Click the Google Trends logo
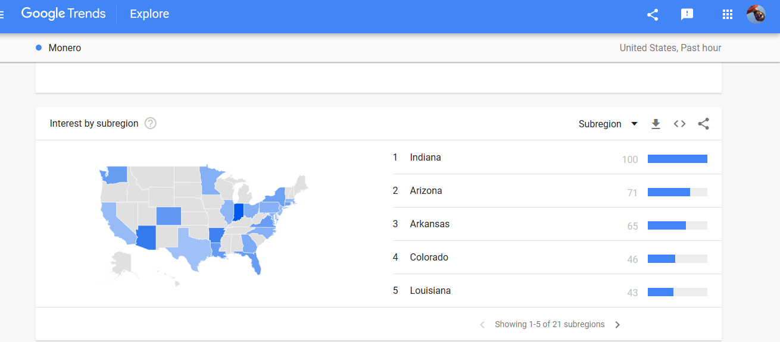Screen dimensions: 780x342 (63, 14)
